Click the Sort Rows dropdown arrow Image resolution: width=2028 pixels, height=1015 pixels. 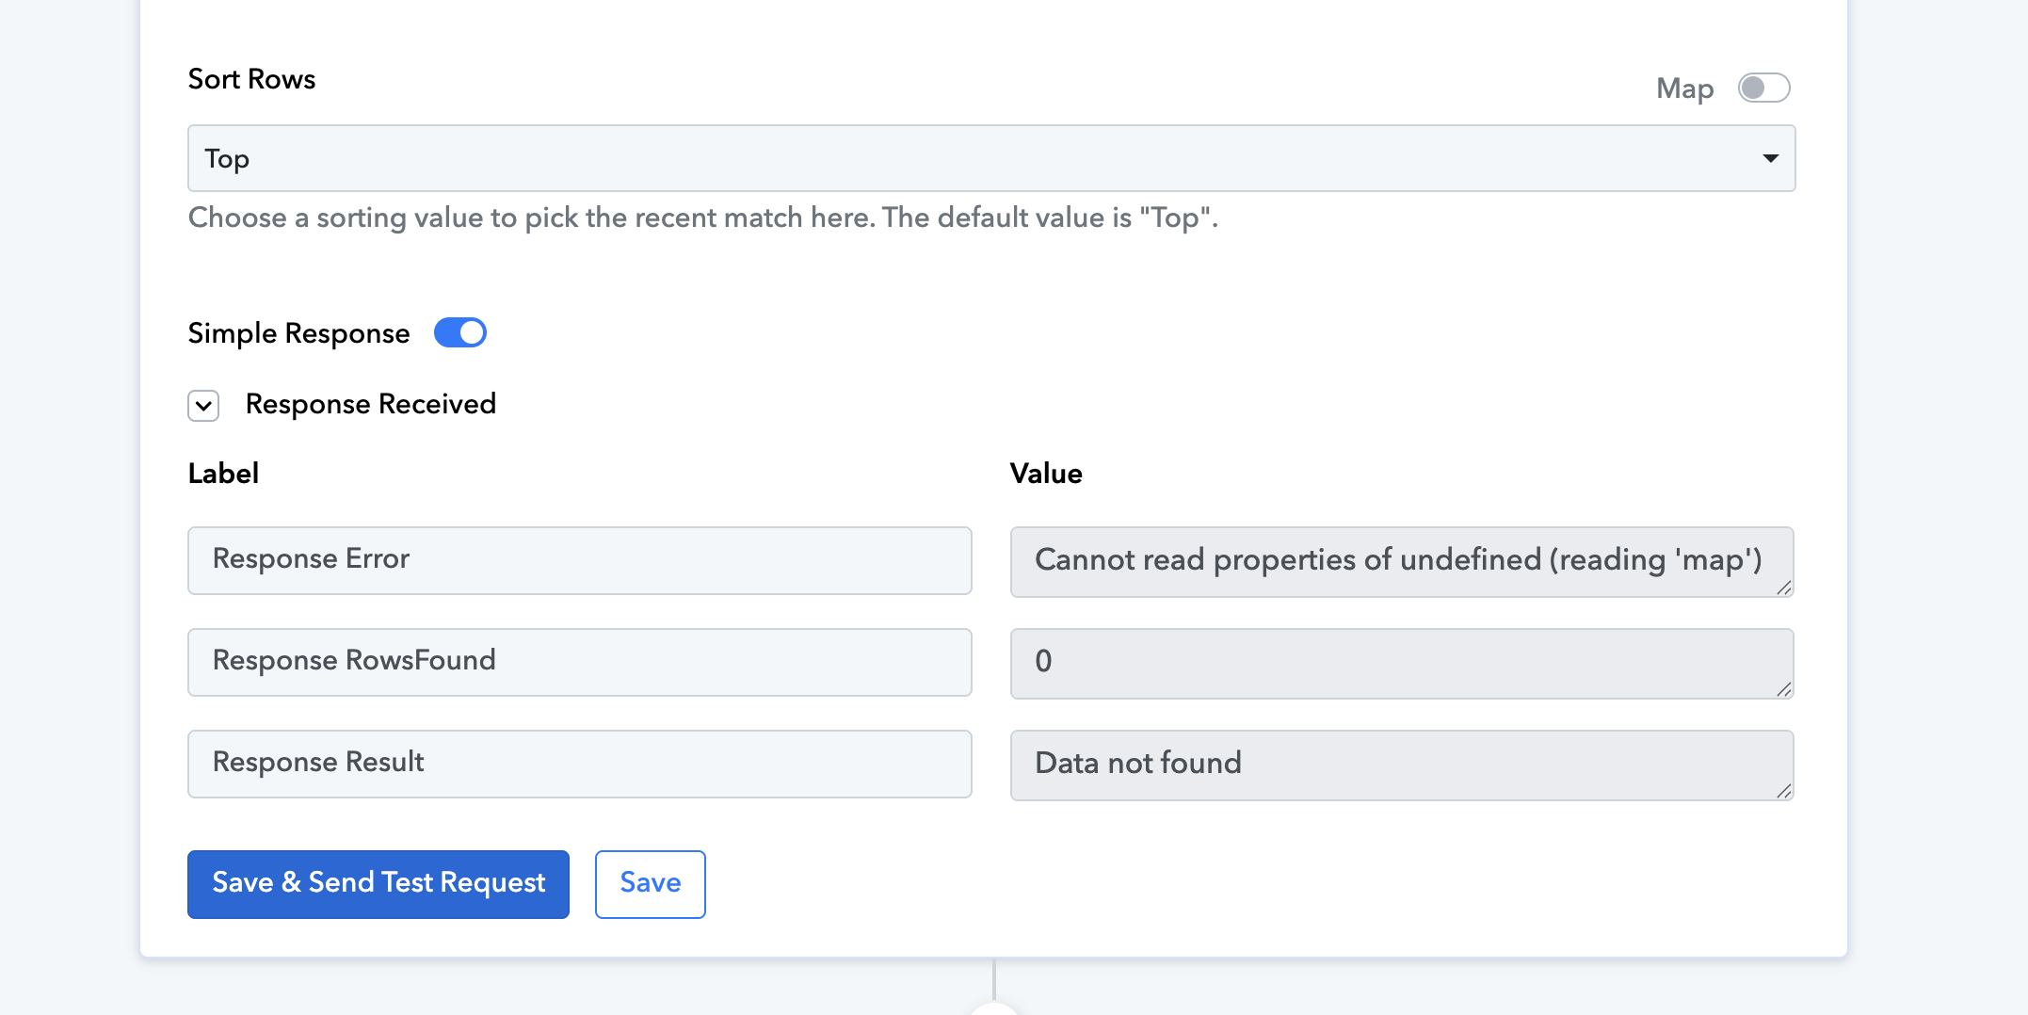point(1770,158)
